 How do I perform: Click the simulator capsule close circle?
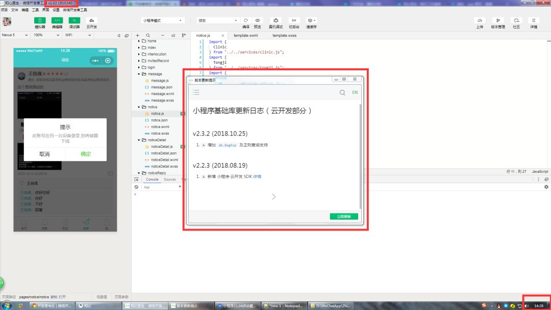point(108,61)
